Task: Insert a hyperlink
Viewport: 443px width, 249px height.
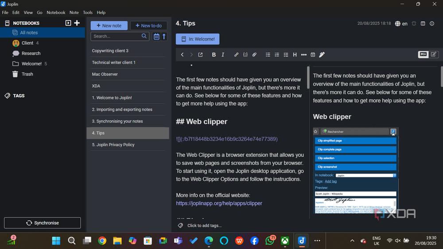Action: point(236,55)
